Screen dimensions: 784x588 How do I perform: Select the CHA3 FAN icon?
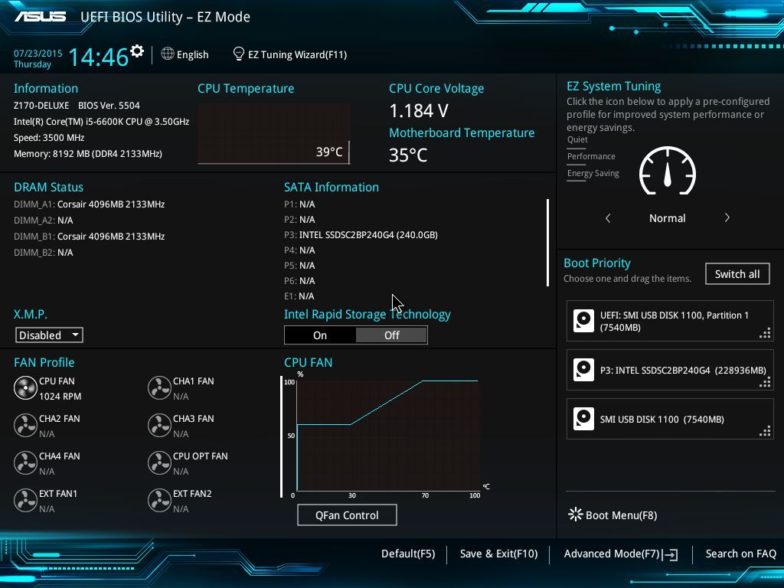tap(159, 426)
